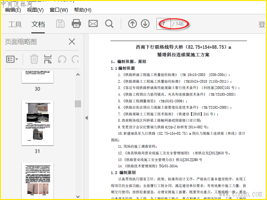Viewport: 267px width, 200px height.
Task: Open the 帮助(H) menu
Action: (x=82, y=10)
